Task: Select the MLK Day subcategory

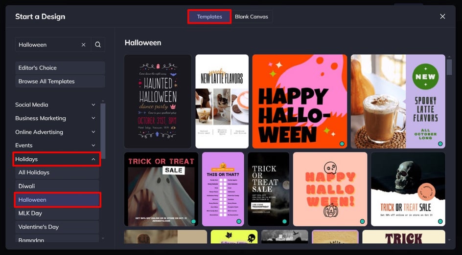Action: 57,213
